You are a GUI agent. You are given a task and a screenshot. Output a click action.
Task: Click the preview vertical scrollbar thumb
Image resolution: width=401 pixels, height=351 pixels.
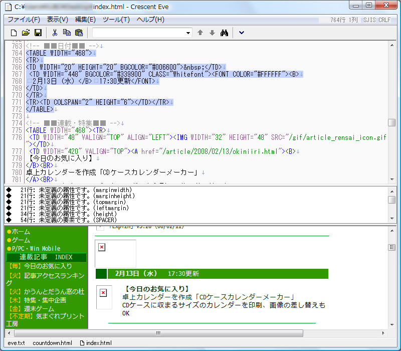coord(392,247)
